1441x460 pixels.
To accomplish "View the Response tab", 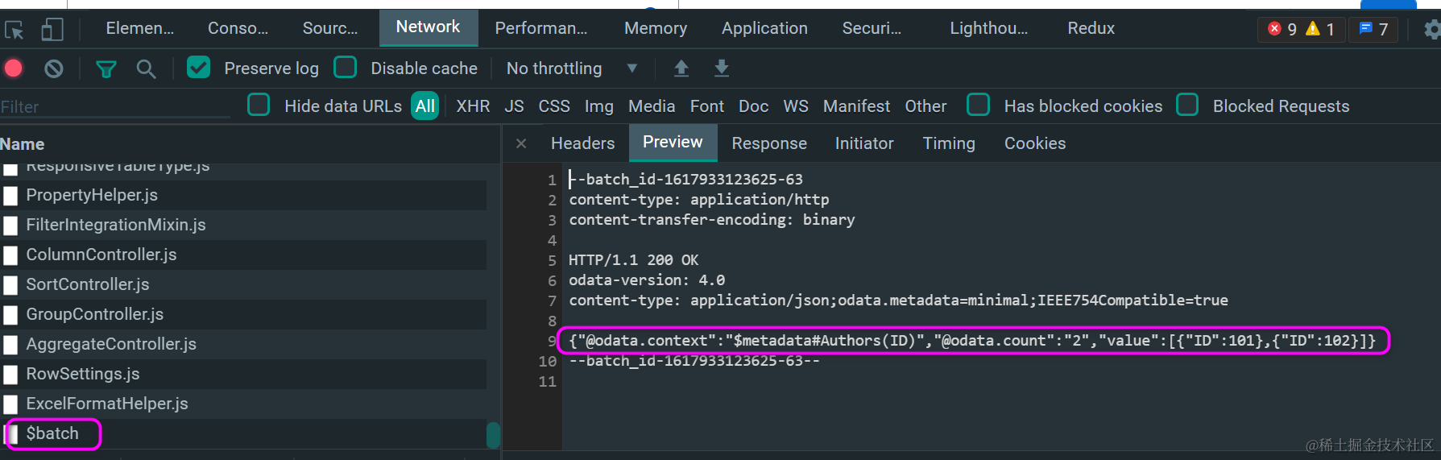I will point(768,143).
